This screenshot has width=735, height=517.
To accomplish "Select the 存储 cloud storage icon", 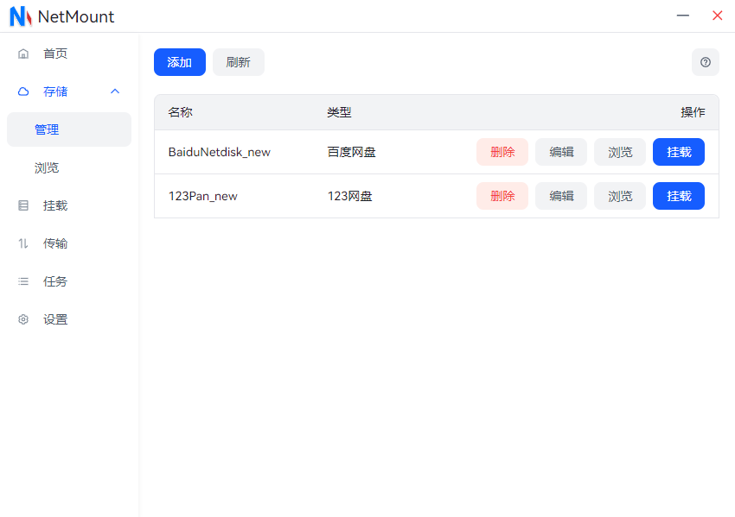I will (23, 91).
